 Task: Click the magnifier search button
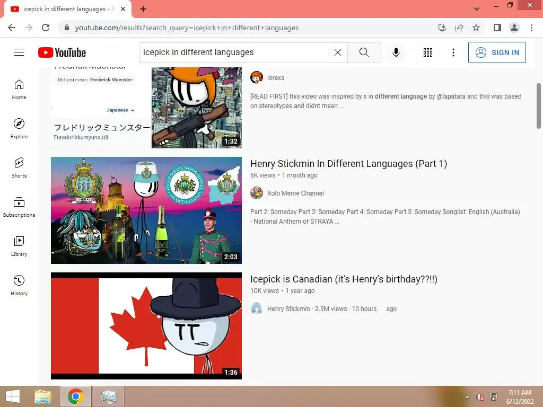point(364,52)
